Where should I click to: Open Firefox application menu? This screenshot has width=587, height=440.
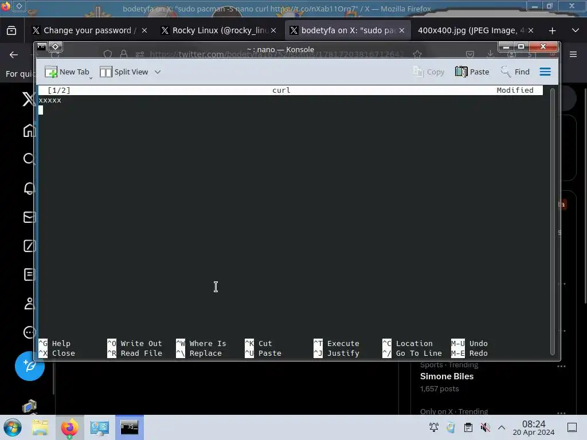573,54
